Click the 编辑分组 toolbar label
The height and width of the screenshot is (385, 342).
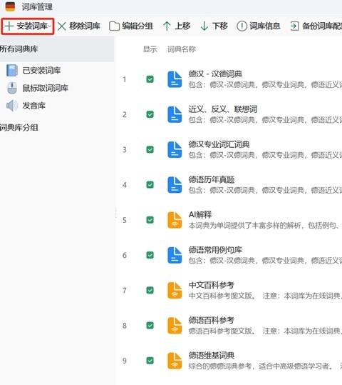[138, 26]
